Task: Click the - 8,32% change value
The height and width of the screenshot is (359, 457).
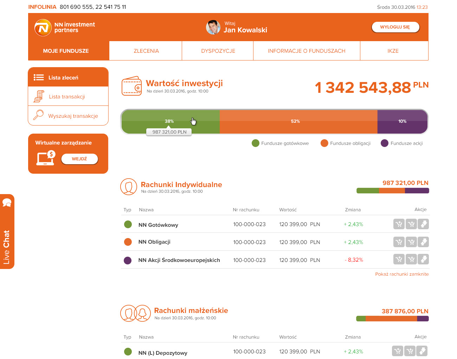Action: click(354, 260)
